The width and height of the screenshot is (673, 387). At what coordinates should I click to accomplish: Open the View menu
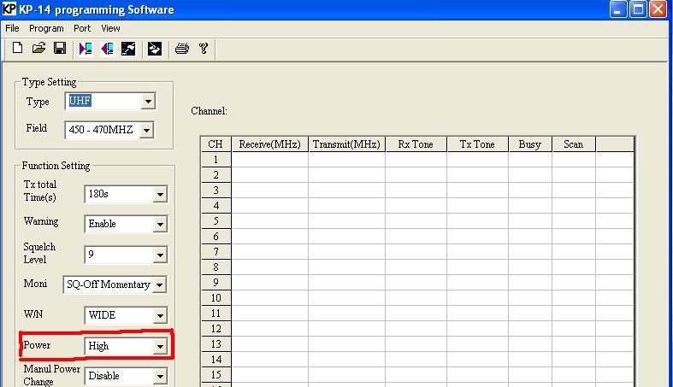tap(110, 28)
